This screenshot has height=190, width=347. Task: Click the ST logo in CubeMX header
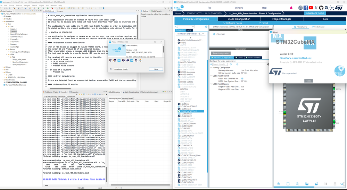[x=339, y=8]
